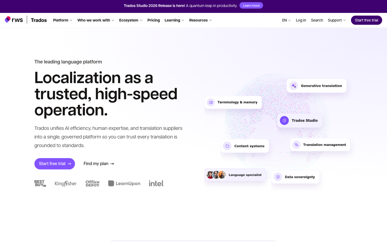Click the Intel logo
Screen dimensions: 387x242
click(x=156, y=183)
